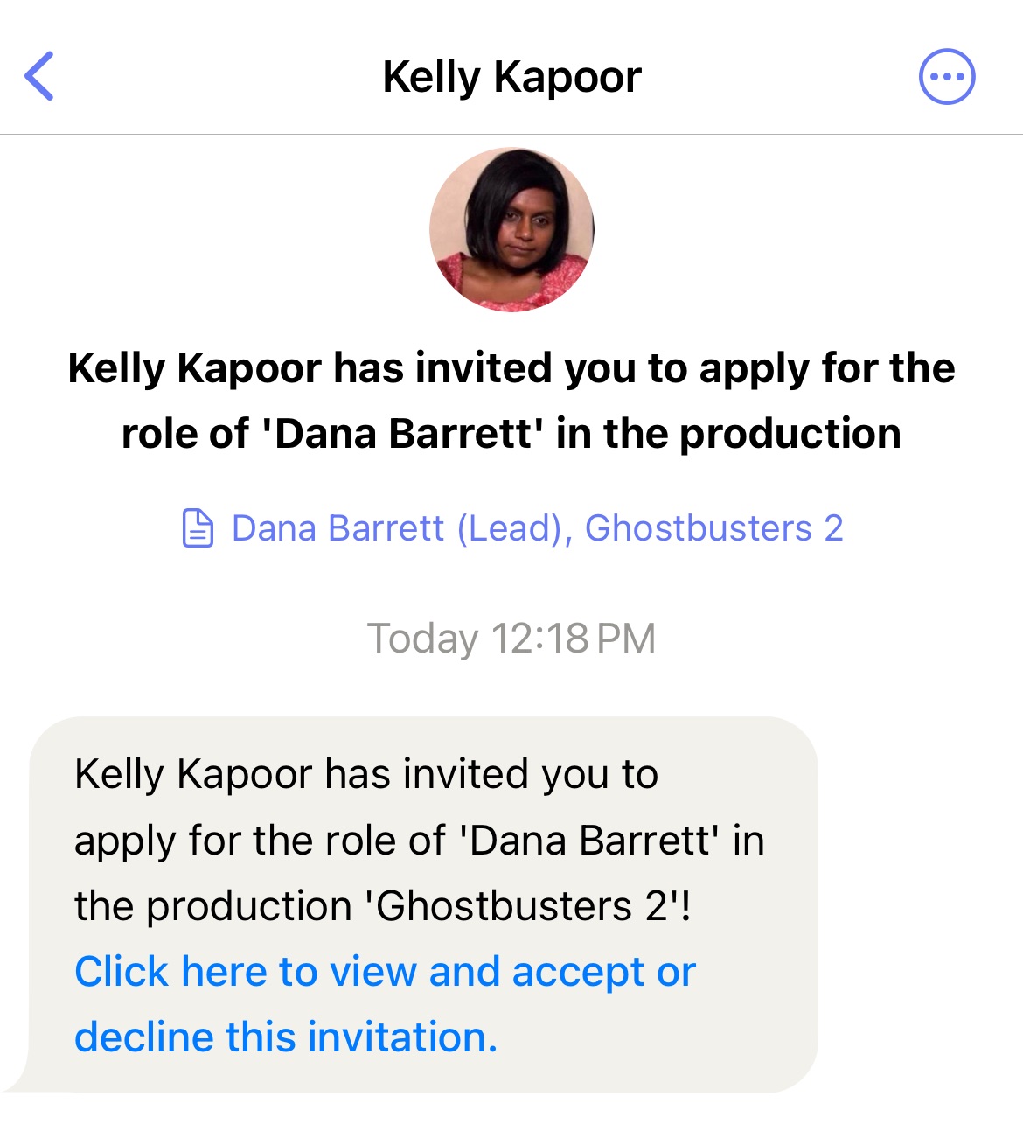The height and width of the screenshot is (1131, 1023).
Task: Tap 'Dana Barrett (Lead)' portion of the role link
Action: click(x=402, y=528)
